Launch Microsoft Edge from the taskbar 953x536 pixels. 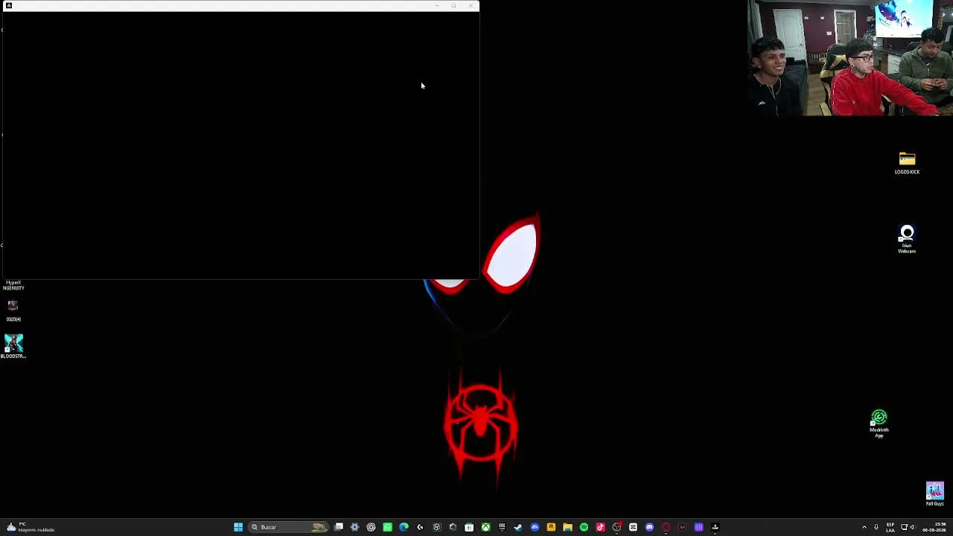404,527
